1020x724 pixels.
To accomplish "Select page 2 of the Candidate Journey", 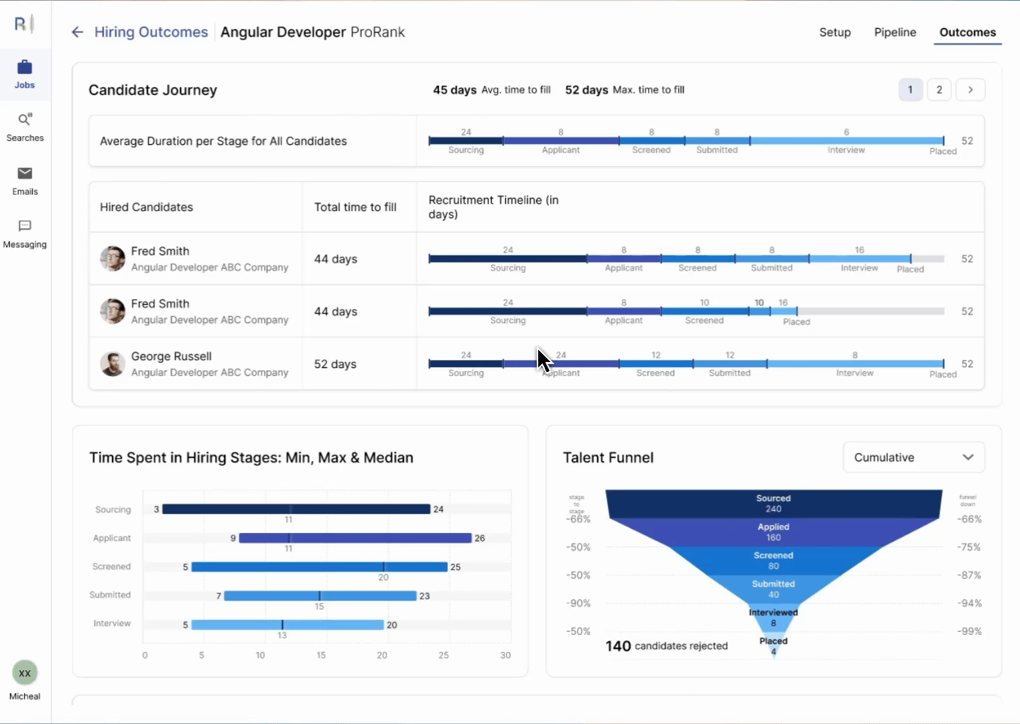I will (x=939, y=89).
